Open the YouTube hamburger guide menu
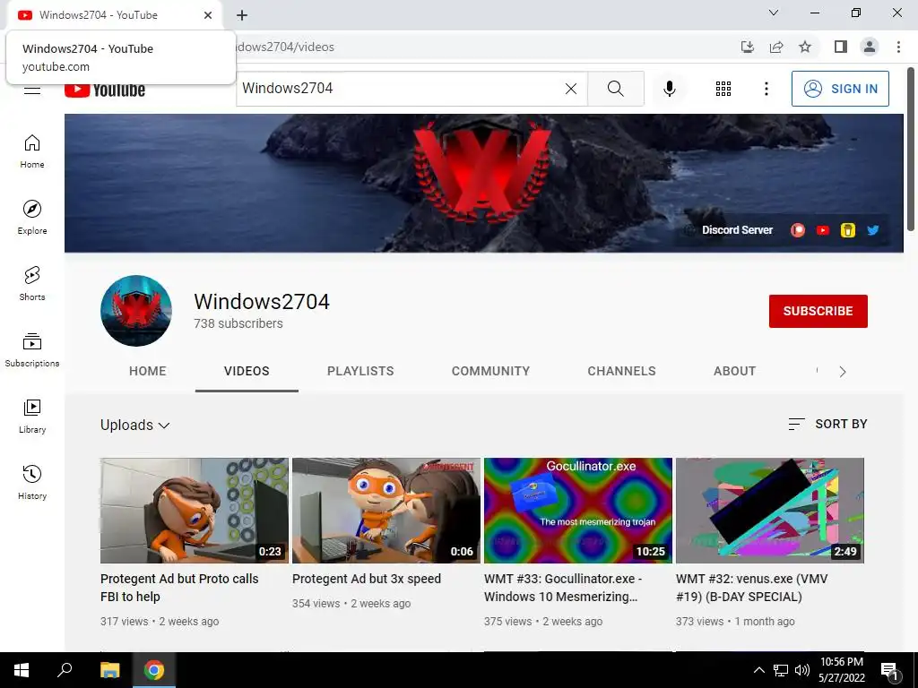The height and width of the screenshot is (688, 918). tap(32, 90)
